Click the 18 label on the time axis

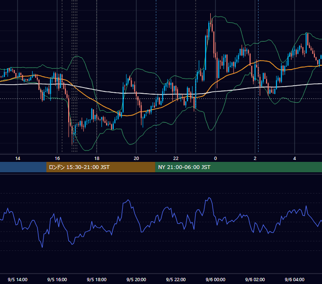[97, 159]
